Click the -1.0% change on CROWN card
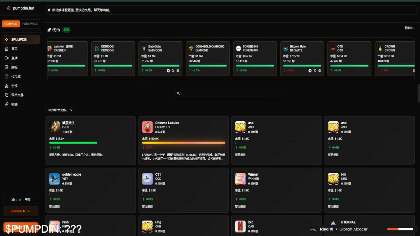 [x=383, y=70]
